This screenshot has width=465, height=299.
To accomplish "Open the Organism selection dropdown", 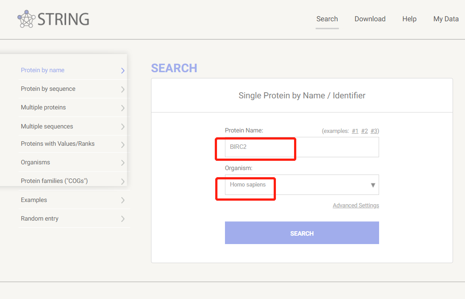I will point(372,185).
